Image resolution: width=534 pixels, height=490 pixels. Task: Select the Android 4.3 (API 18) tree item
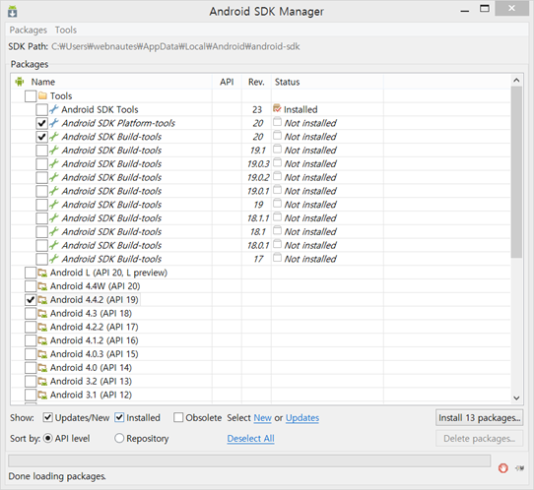[91, 314]
